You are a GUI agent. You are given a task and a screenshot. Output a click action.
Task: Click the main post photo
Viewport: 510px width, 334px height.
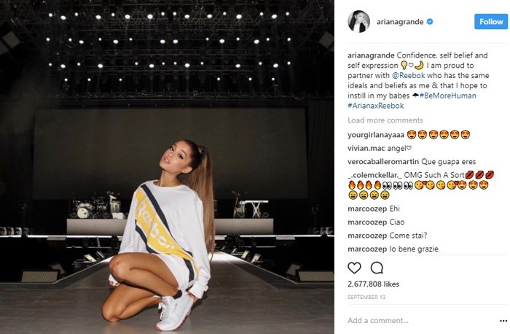click(x=167, y=167)
